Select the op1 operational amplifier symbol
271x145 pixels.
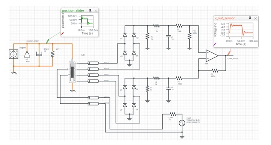tap(212, 56)
